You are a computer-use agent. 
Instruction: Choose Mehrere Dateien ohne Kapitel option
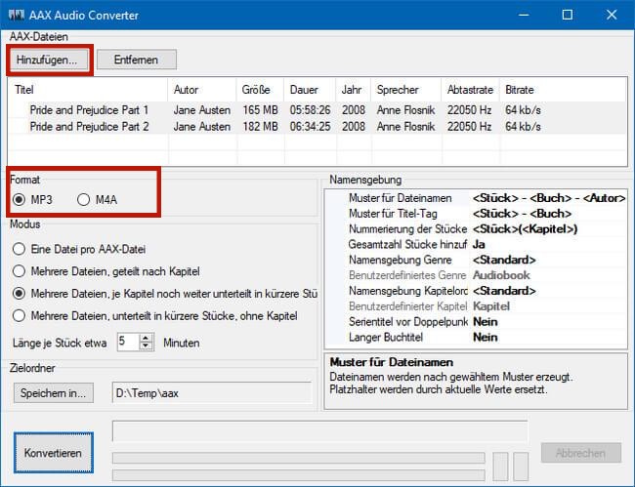(x=19, y=315)
